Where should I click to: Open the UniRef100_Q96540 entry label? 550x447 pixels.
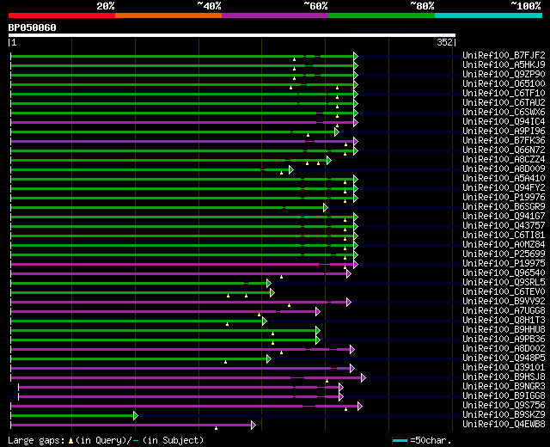coord(504,273)
